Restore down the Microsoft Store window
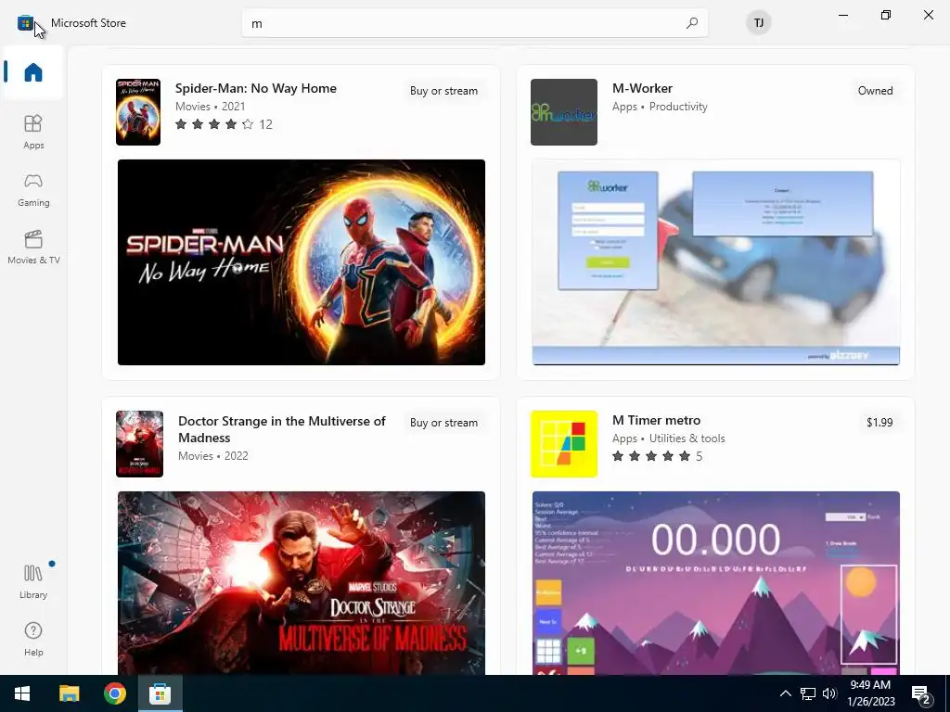Image resolution: width=950 pixels, height=712 pixels. [x=886, y=15]
